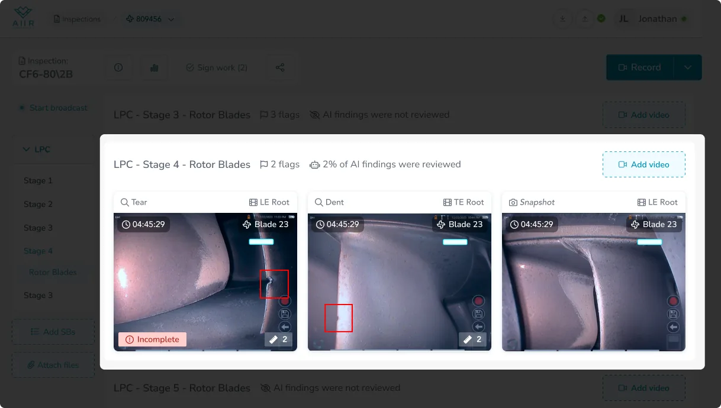The width and height of the screenshot is (721, 408).
Task: Click the Add SBs button
Action: 53,332
